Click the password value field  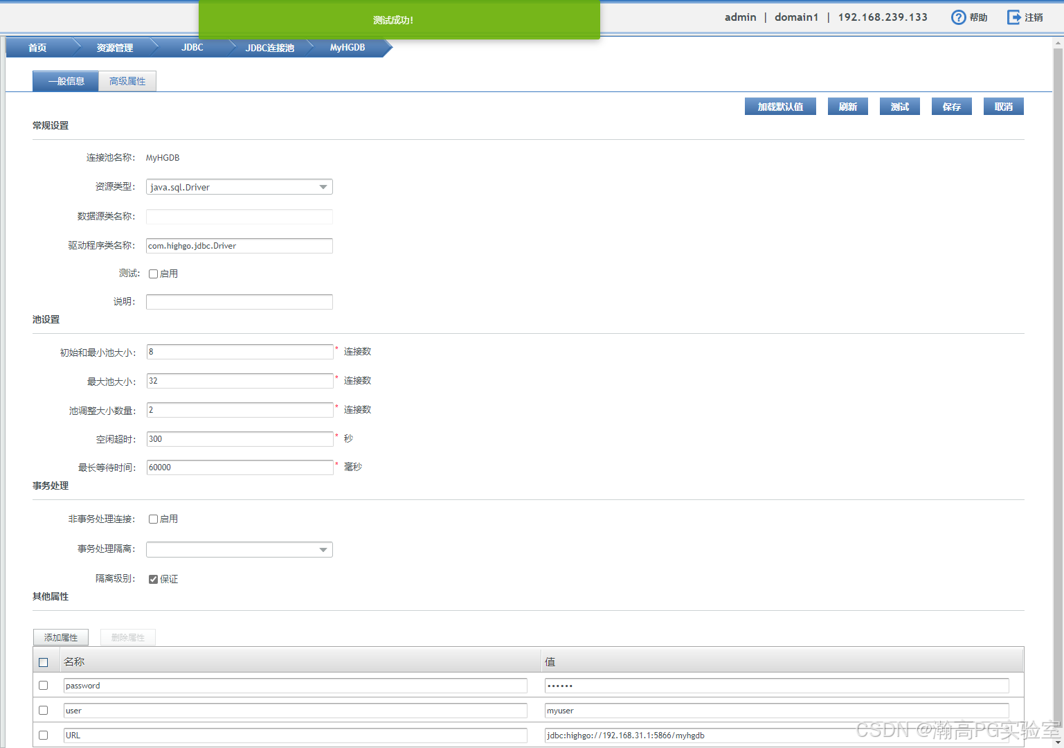(x=777, y=686)
